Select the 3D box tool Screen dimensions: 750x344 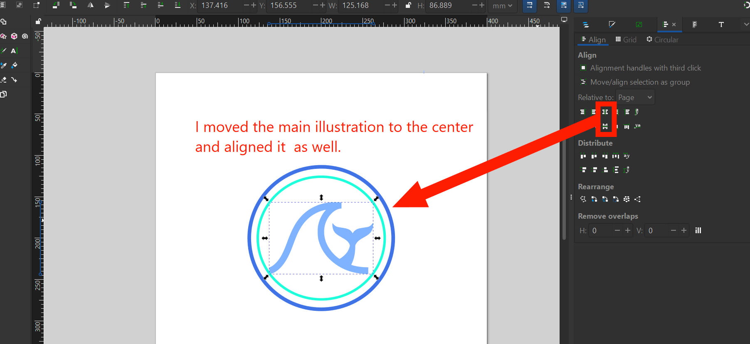coord(14,36)
